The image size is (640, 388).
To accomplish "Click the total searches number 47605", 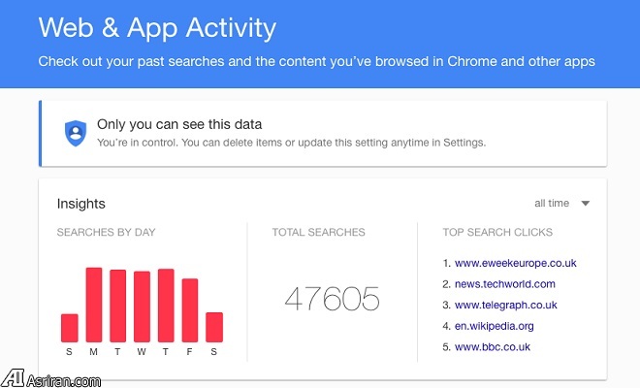I will coord(332,299).
